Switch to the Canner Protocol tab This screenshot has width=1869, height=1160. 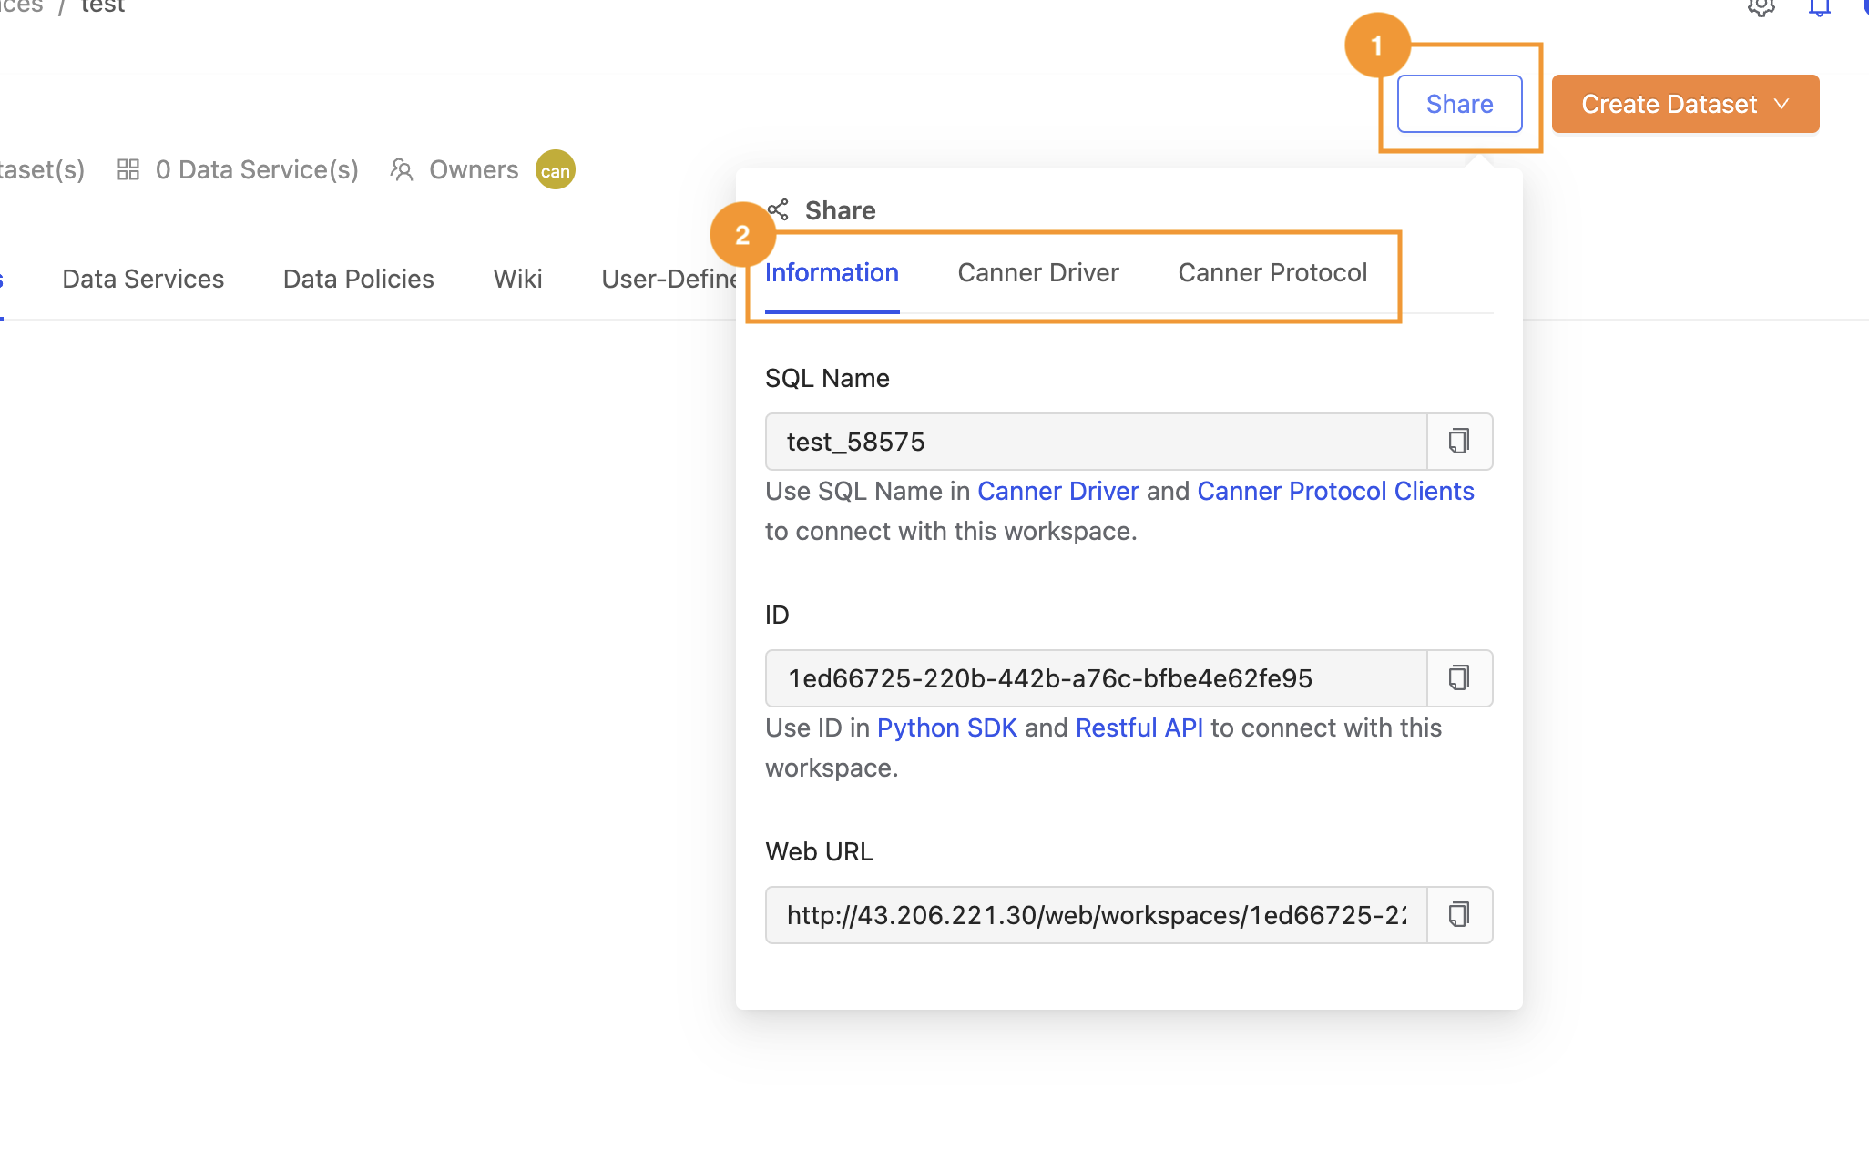pos(1272,274)
